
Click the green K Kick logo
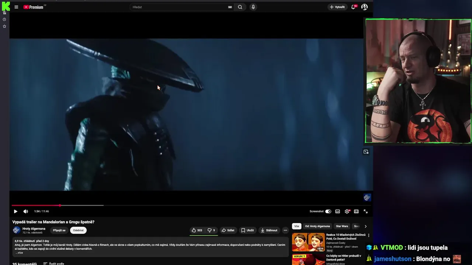(6, 6)
